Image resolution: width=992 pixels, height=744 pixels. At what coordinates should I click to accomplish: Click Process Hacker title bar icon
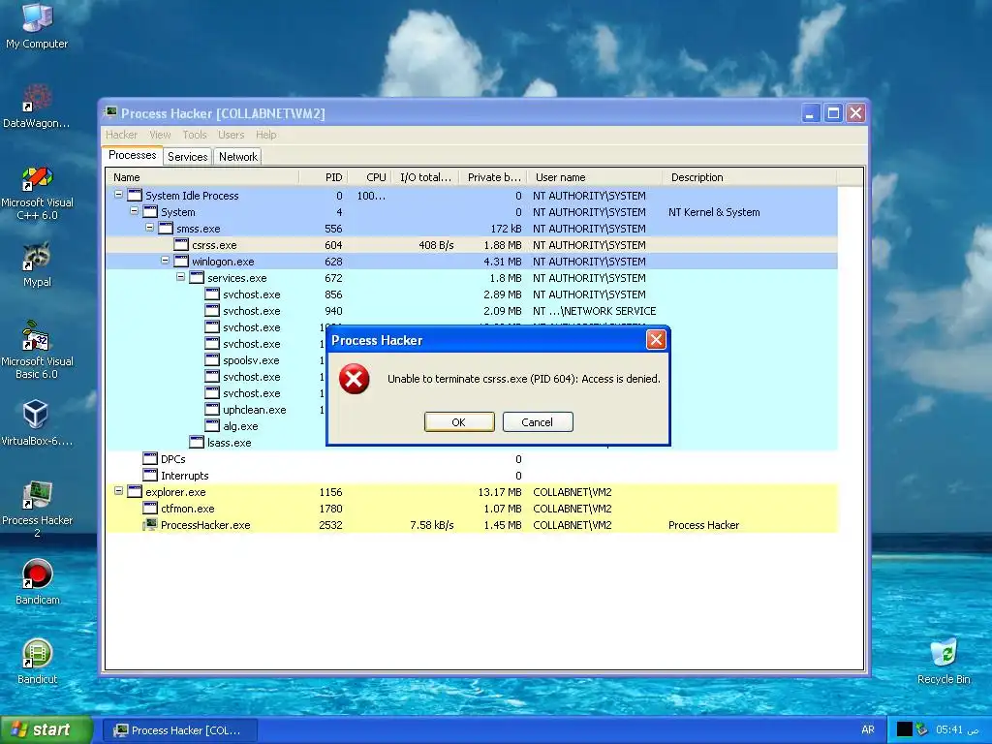(x=111, y=112)
